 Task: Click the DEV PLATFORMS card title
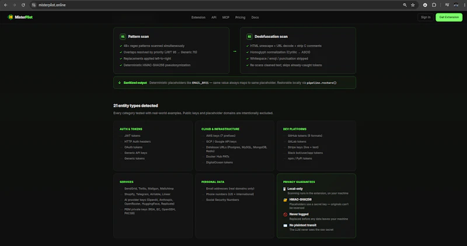pos(295,129)
